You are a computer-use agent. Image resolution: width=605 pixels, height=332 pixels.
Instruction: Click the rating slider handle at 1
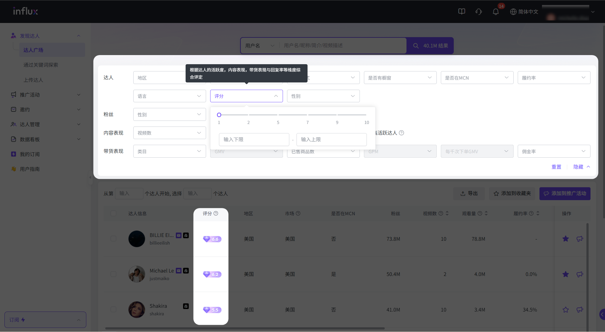coord(219,115)
